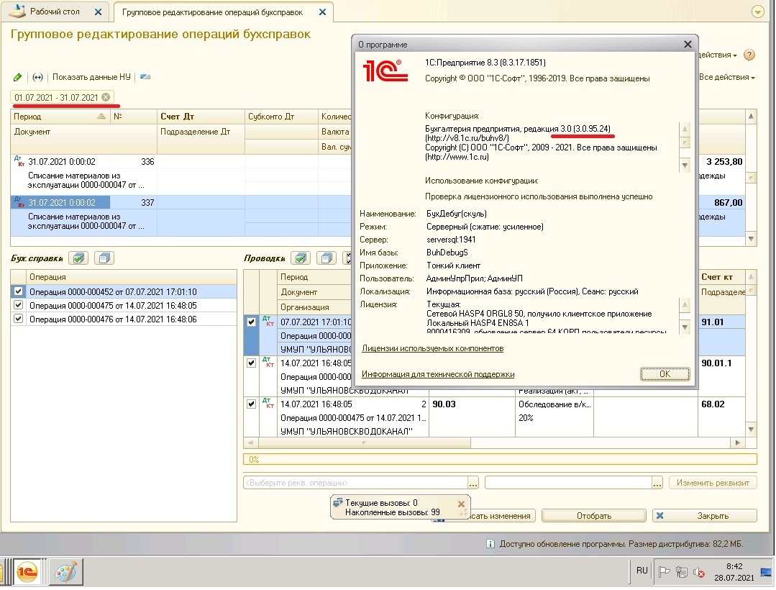Click the Операция column header

(x=132, y=277)
